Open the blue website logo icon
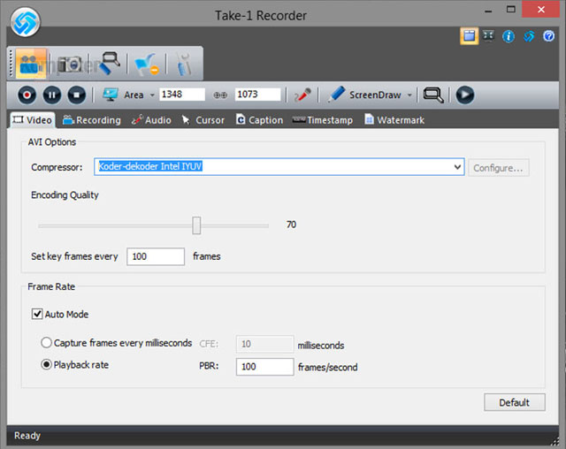 pos(529,36)
